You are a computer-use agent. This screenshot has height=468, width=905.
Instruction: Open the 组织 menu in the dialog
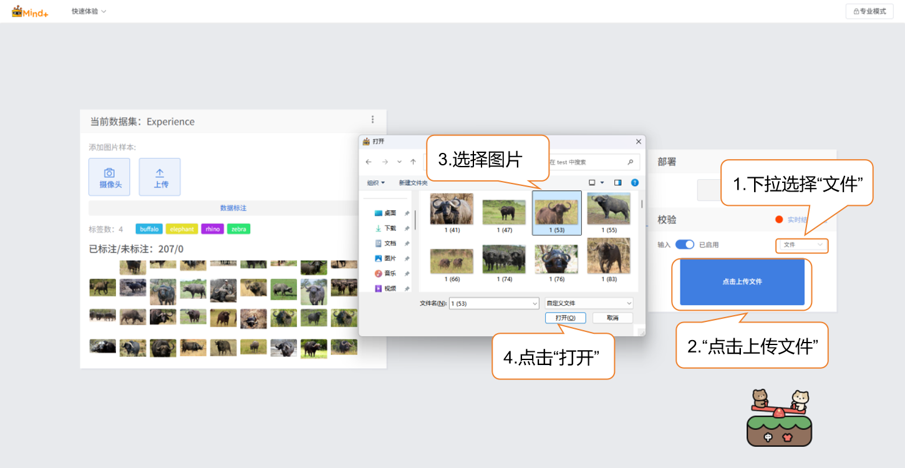point(375,183)
